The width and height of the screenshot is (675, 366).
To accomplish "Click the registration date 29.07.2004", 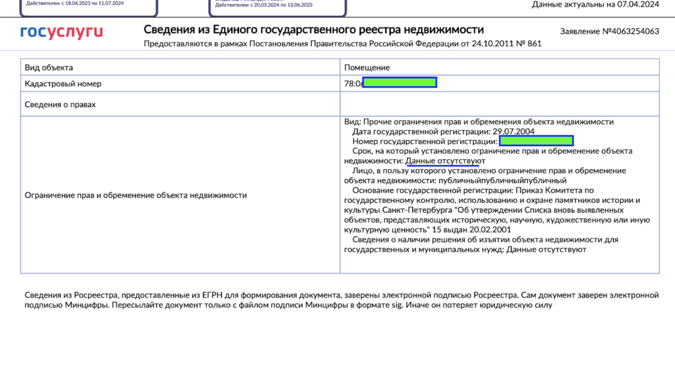I will (x=514, y=132).
